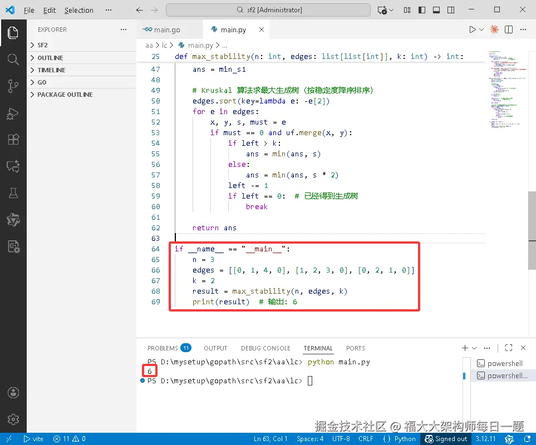Viewport: 536px width, 445px height.
Task: Click the orange starburst icon in editor toolbar
Action: [x=494, y=29]
